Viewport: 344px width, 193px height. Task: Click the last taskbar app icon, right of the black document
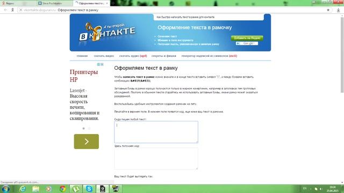pyautogui.click(x=116, y=189)
